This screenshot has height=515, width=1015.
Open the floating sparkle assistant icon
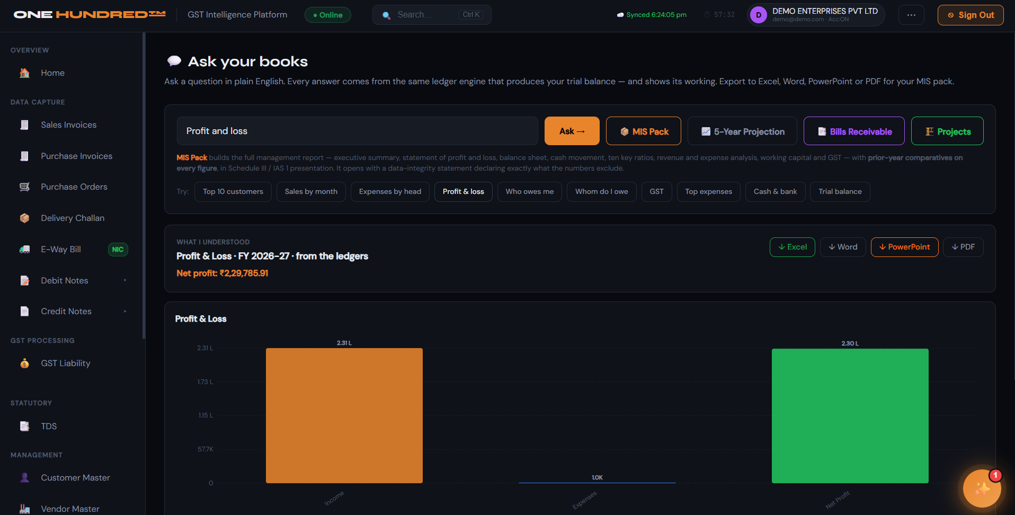click(982, 489)
